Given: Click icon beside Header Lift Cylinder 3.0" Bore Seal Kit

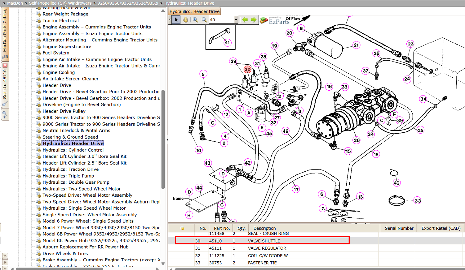Looking at the screenshot, I should pos(38,156).
